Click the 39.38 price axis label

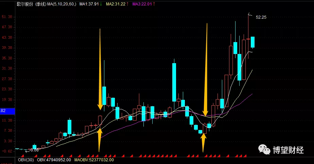tap(7, 48)
